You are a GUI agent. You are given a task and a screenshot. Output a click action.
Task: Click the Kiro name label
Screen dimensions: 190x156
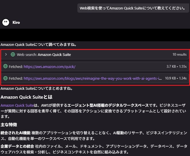pyautogui.click(x=16, y=22)
